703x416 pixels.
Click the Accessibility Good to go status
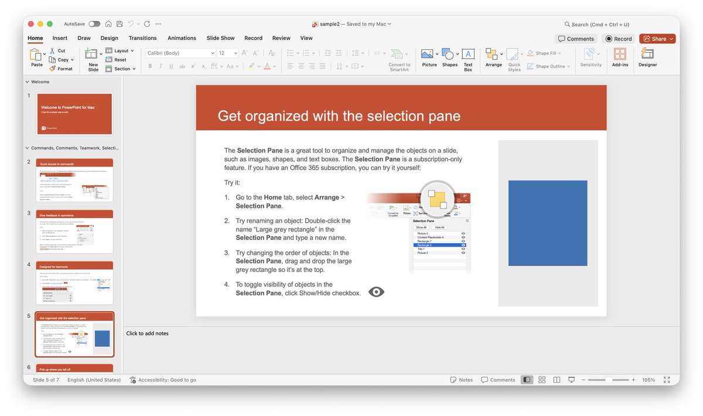163,380
